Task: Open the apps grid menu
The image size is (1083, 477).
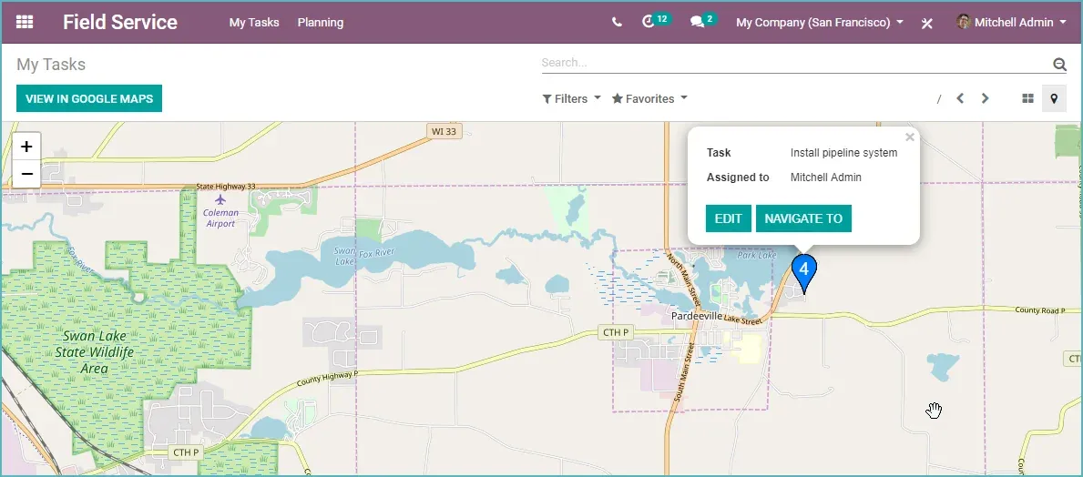Action: [x=25, y=22]
